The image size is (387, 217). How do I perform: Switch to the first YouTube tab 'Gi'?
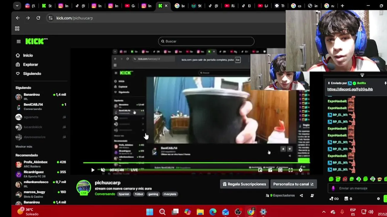(130, 6)
